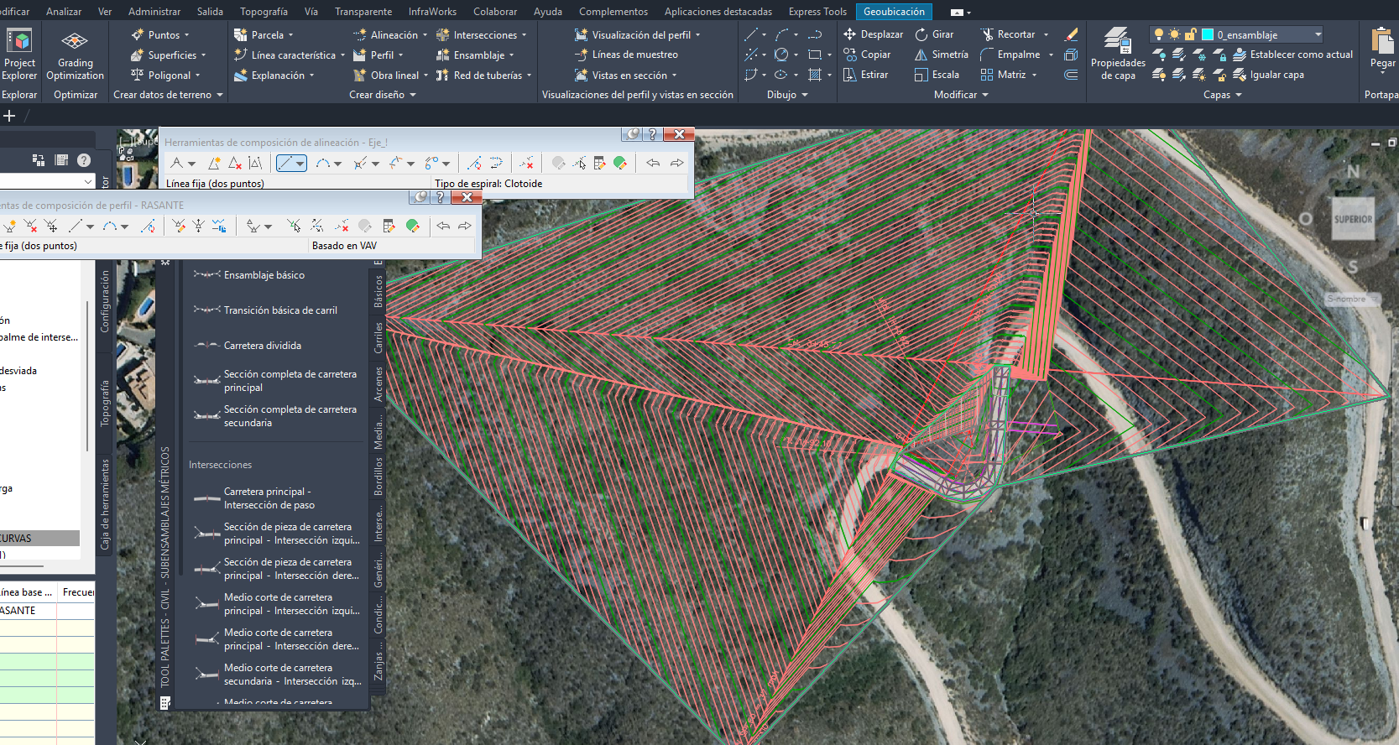1399x745 pixels.
Task: Toggle the layer lock padlock for 0_ensamblaje
Action: click(1190, 34)
